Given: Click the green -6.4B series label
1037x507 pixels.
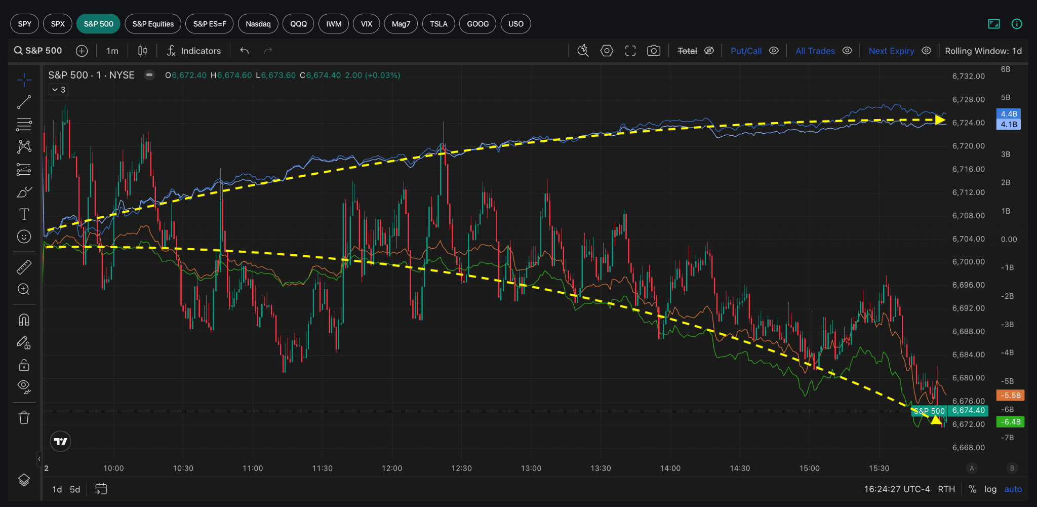Looking at the screenshot, I should point(1010,422).
